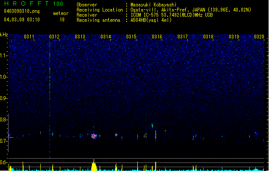Click the Receiving Location label
This screenshot has height=171, width=269.
click(x=100, y=10)
